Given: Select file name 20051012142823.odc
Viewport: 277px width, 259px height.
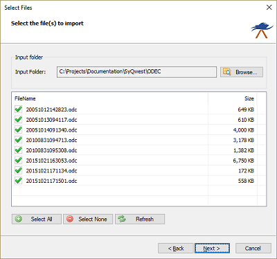Looking at the screenshot, I should [51, 109].
